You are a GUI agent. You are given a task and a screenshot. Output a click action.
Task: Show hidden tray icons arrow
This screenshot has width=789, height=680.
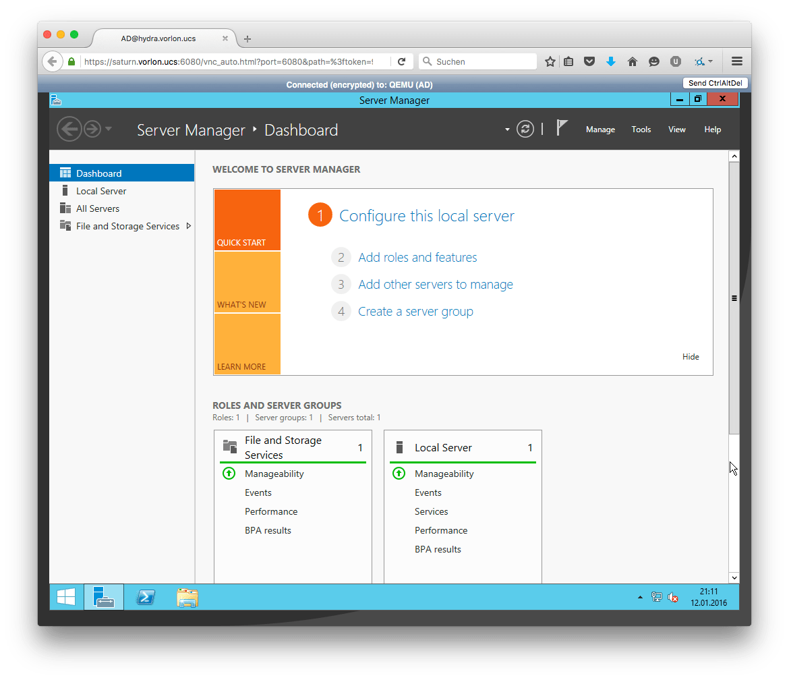tap(640, 598)
